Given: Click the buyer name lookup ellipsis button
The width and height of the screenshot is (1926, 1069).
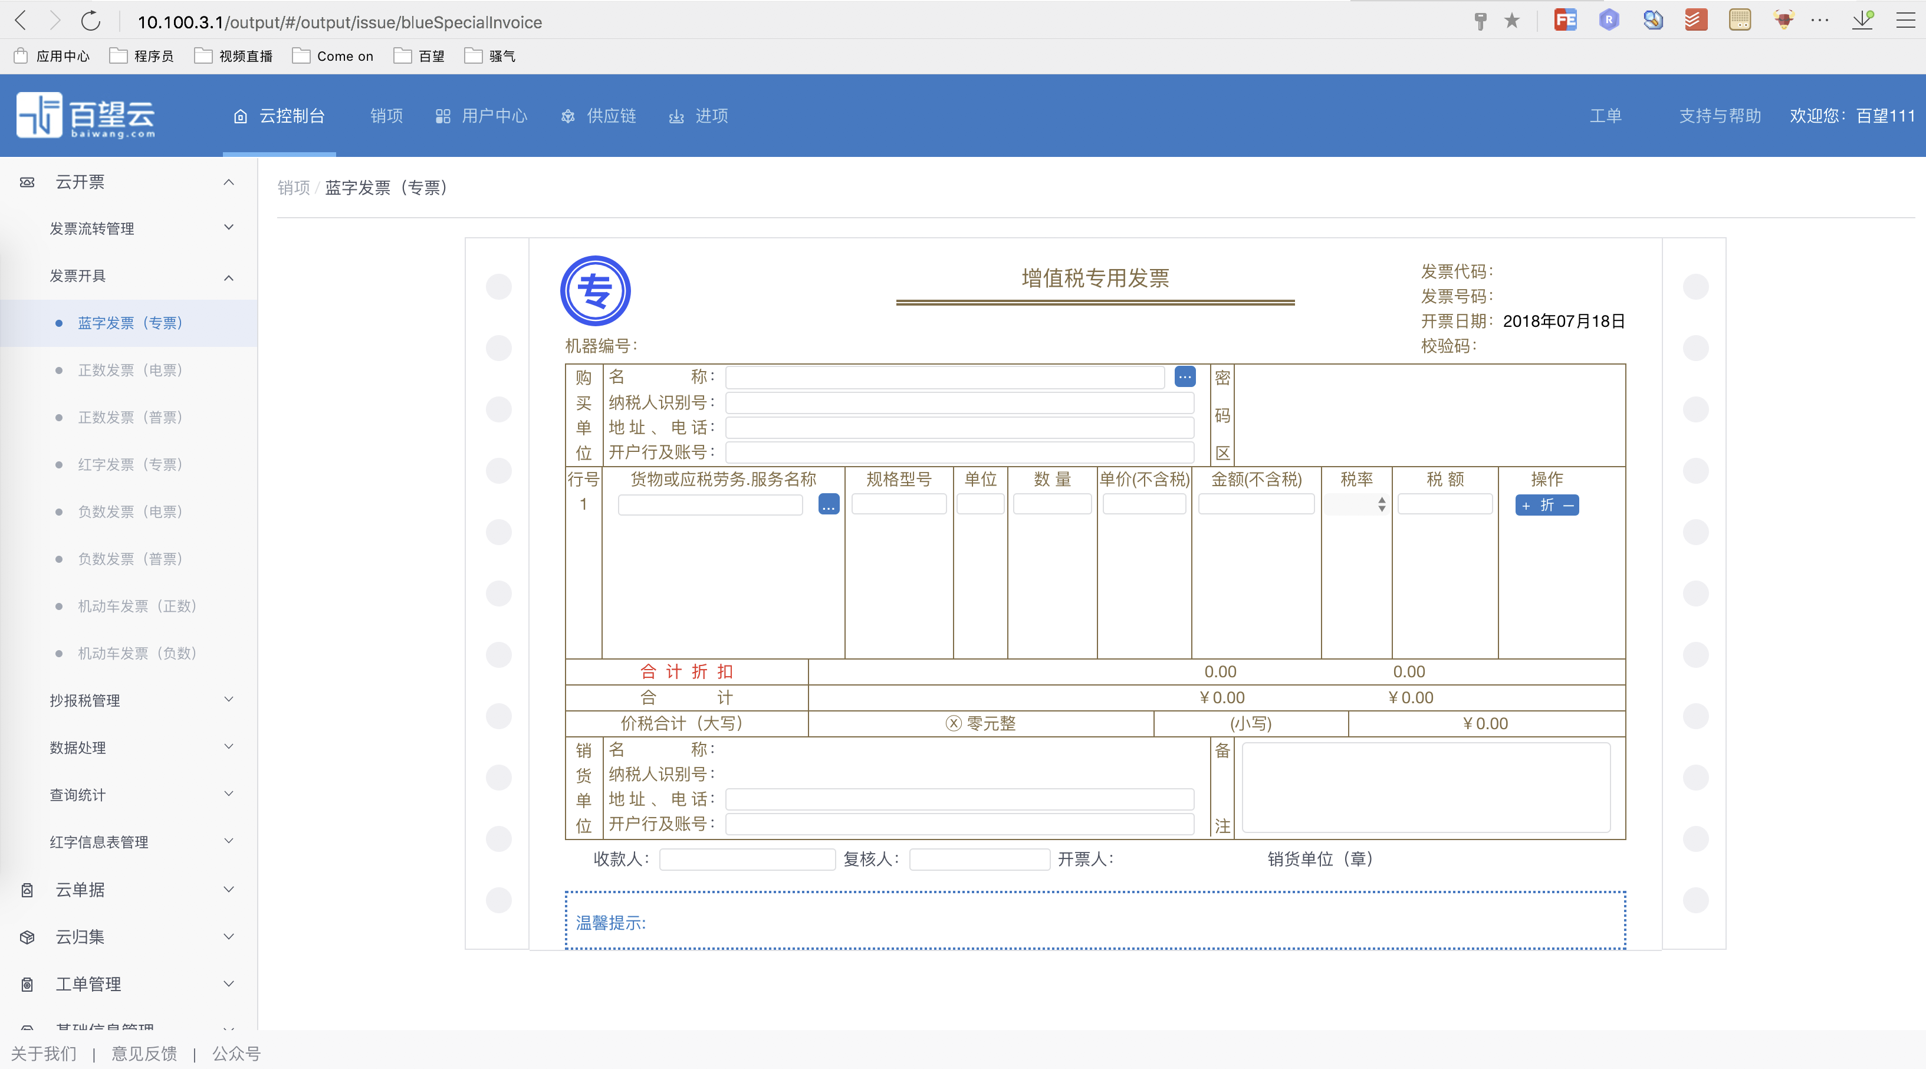Looking at the screenshot, I should [x=1184, y=377].
